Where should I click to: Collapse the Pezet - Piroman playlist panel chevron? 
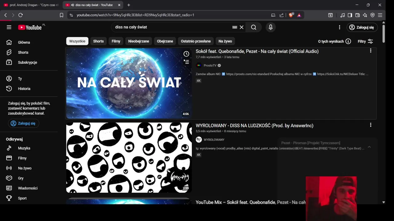pyautogui.click(x=369, y=147)
